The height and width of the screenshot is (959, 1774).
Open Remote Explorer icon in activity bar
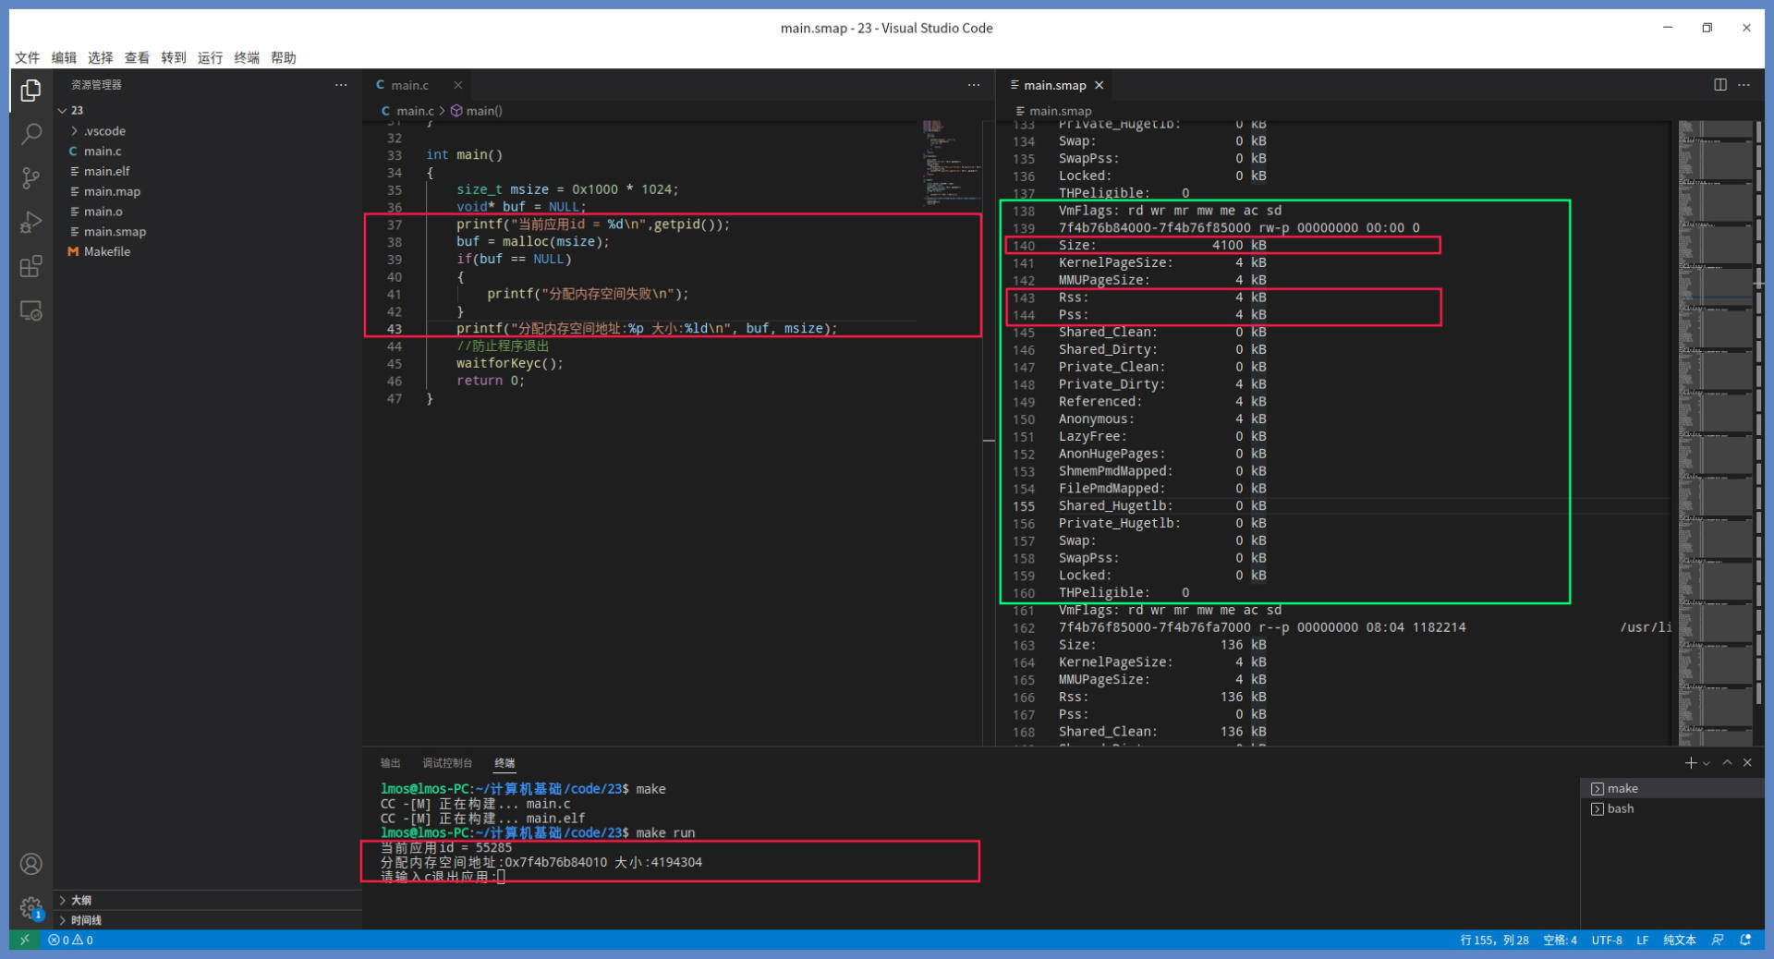(x=30, y=311)
